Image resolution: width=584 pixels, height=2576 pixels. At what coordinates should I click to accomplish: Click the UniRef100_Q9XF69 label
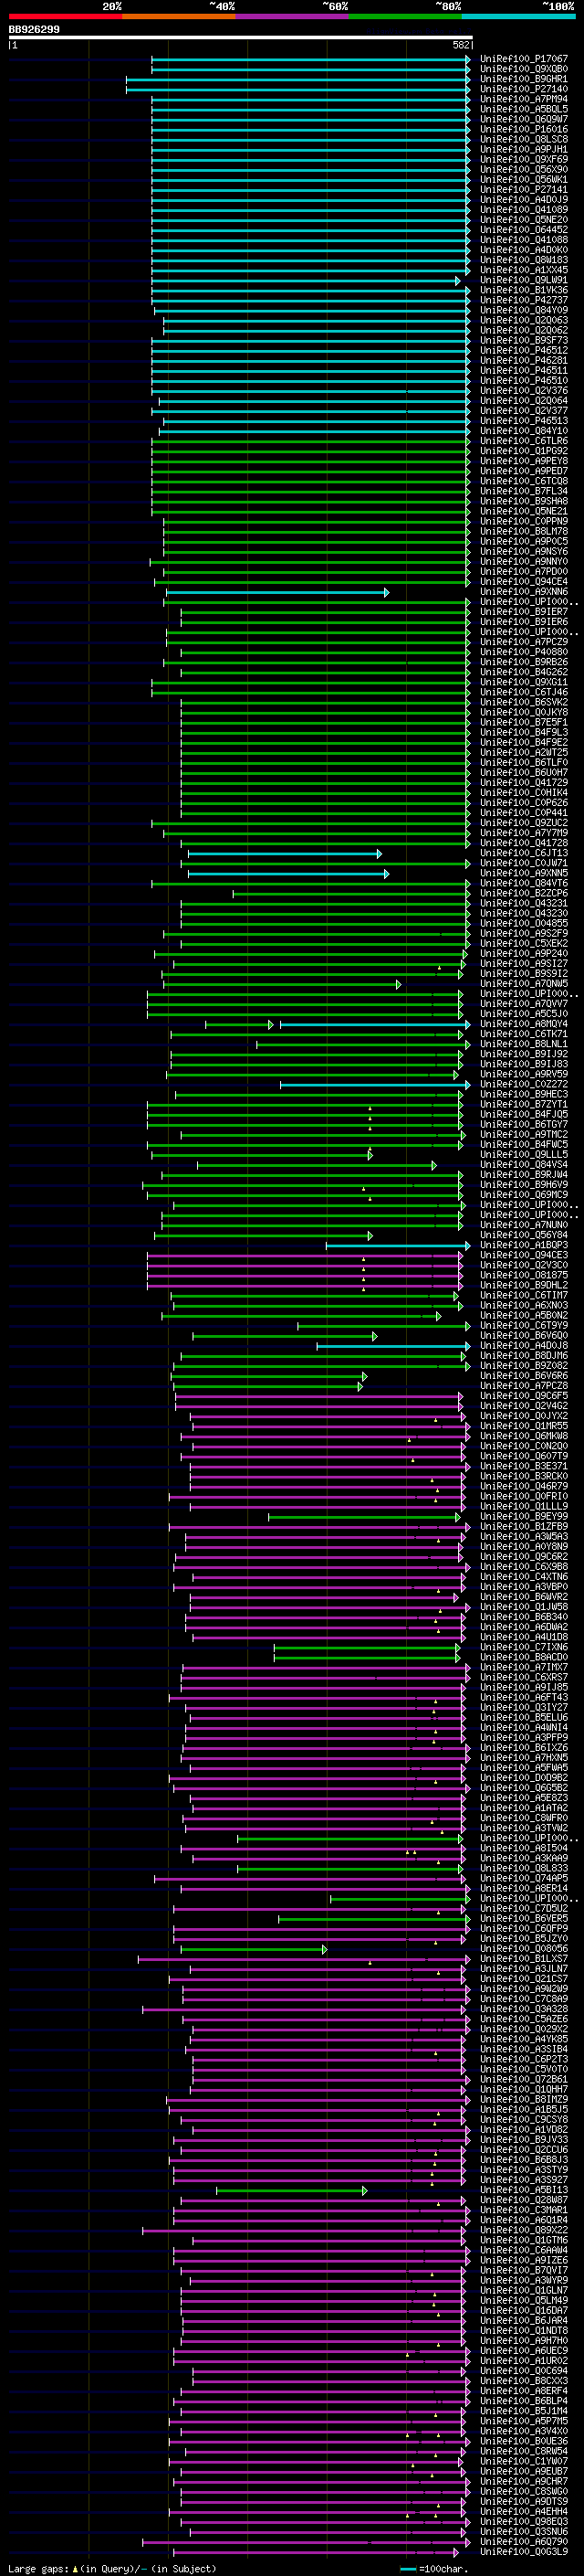[524, 159]
